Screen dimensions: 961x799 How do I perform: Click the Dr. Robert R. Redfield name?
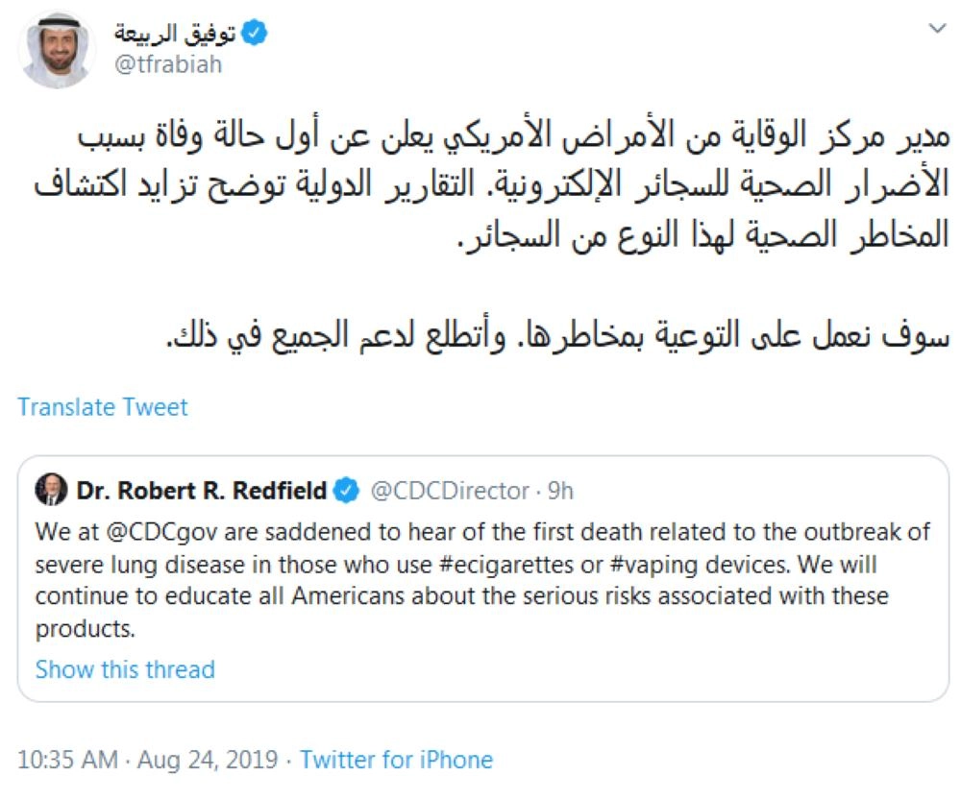coord(200,491)
